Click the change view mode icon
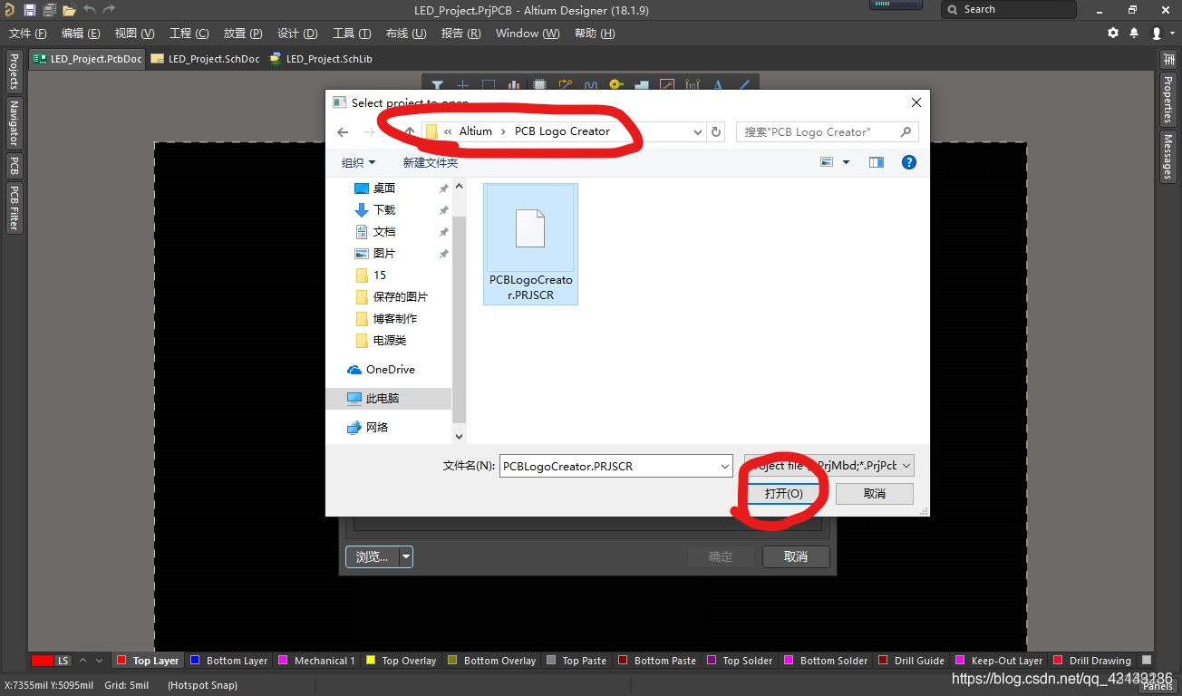1182x696 pixels. (827, 162)
